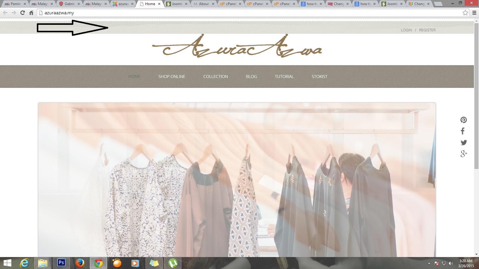The width and height of the screenshot is (479, 269).
Task: Open the LOGIN link
Action: 406,30
